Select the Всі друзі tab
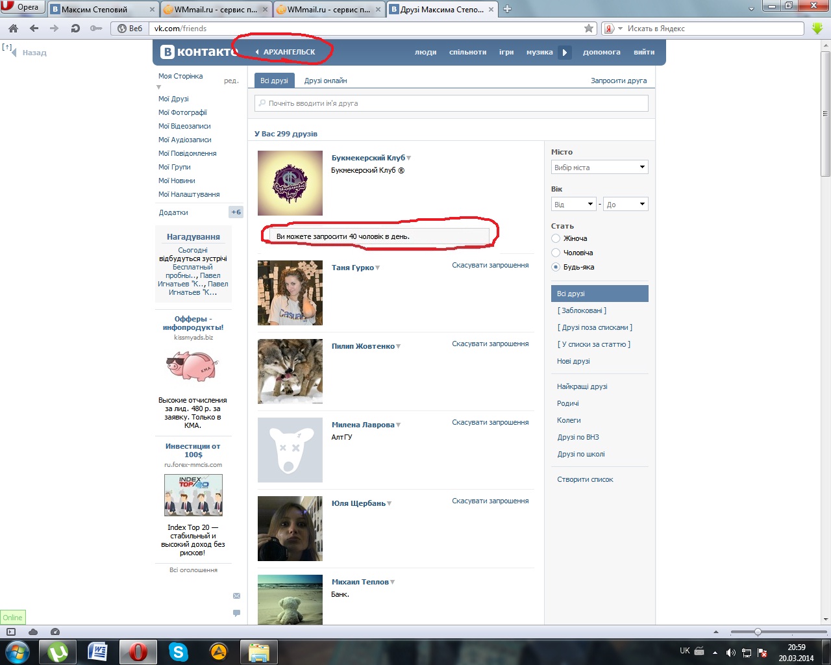This screenshot has height=665, width=831. coord(274,81)
